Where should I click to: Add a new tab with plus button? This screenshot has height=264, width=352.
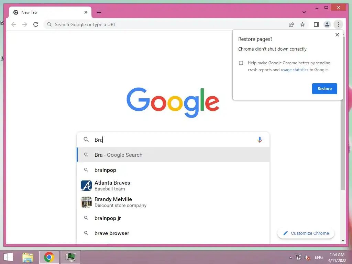pos(99,12)
